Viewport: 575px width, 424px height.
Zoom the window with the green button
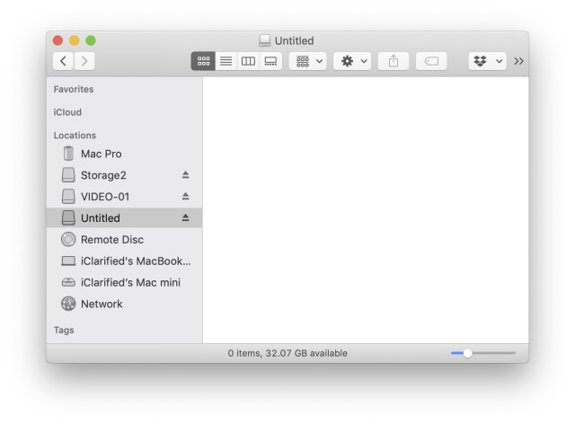91,40
